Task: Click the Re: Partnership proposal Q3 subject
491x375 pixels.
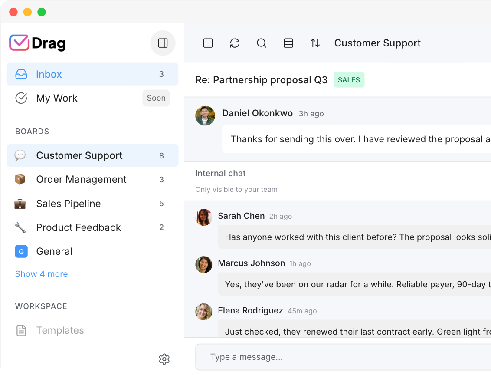Action: 261,80
